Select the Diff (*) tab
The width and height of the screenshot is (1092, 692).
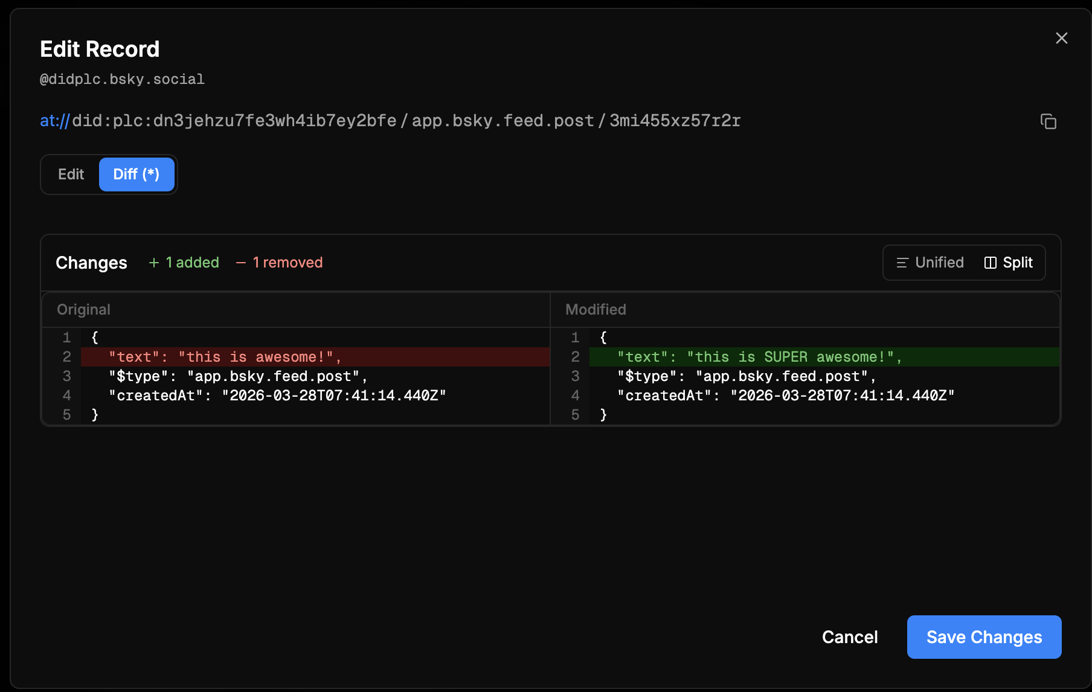(136, 175)
